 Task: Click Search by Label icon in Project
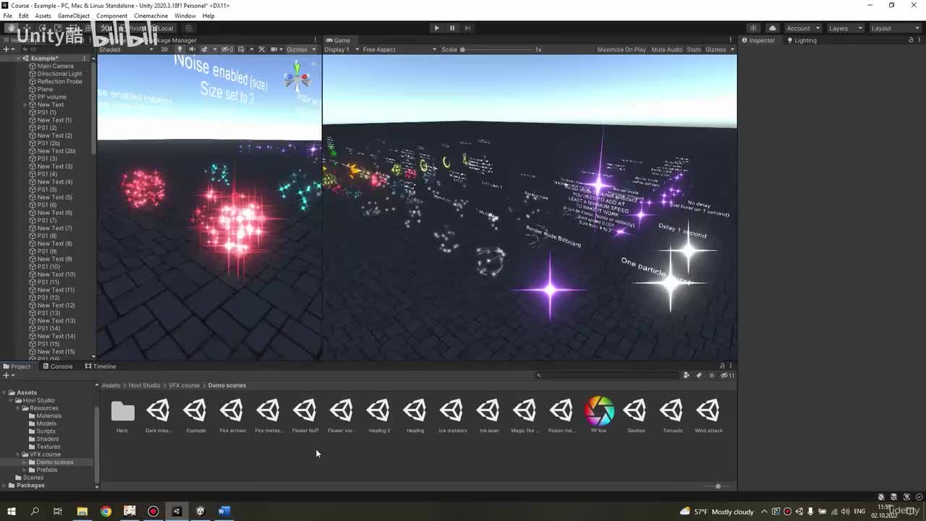(x=699, y=376)
